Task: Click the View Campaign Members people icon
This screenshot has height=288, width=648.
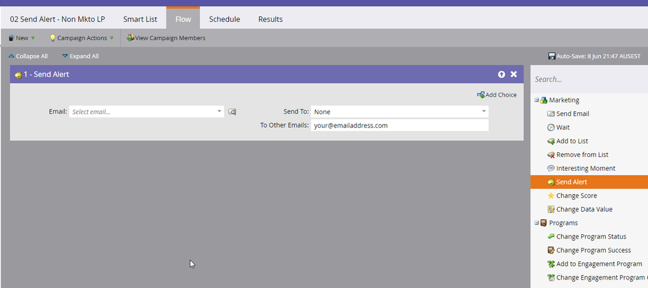Action: pos(130,38)
